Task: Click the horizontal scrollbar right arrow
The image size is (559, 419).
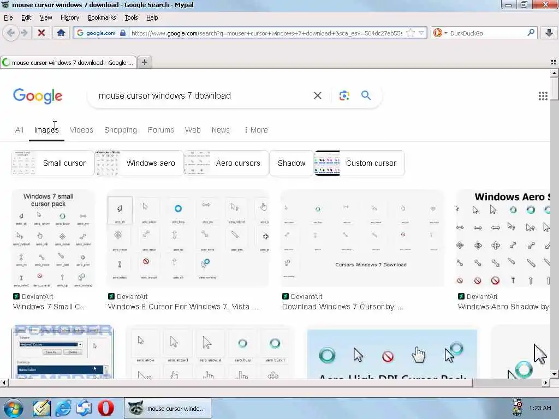Action: [x=546, y=382]
